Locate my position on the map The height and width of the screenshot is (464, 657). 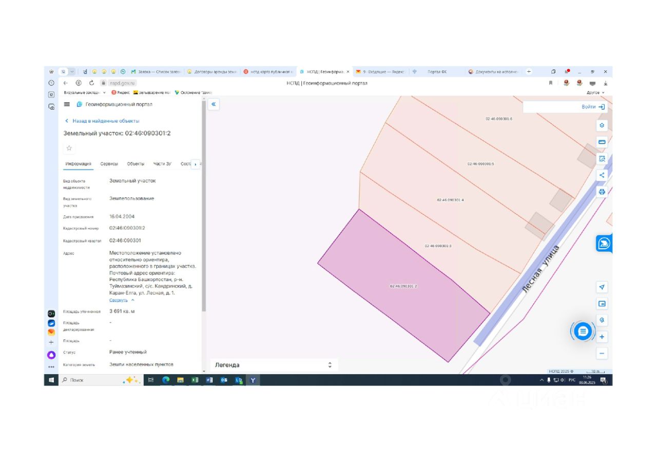click(x=602, y=287)
